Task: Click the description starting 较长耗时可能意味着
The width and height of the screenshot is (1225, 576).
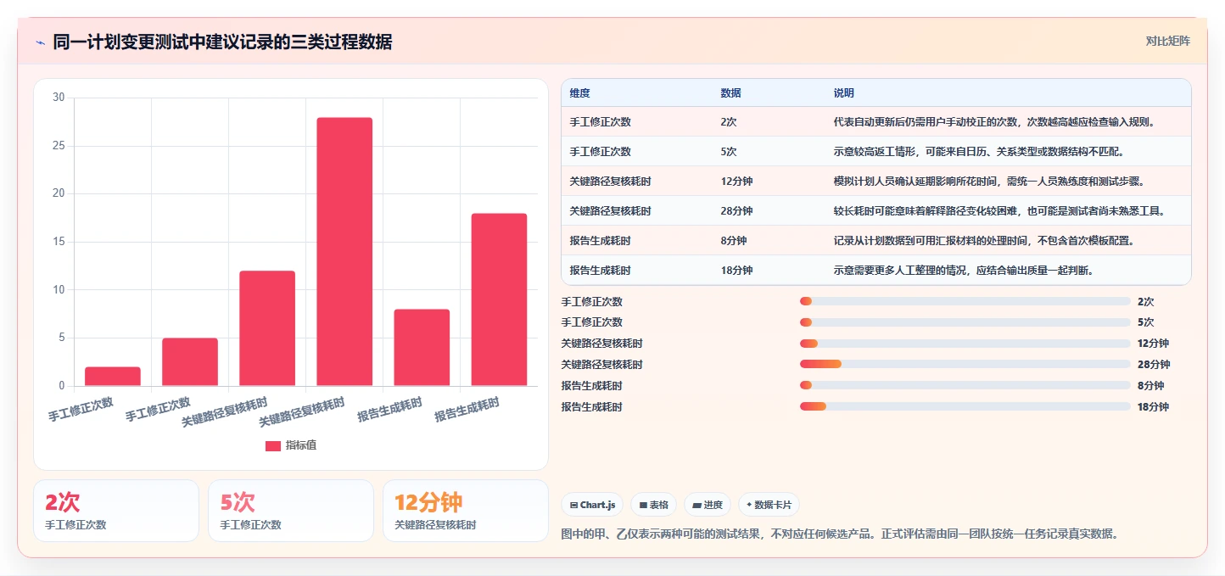Action: (x=999, y=211)
